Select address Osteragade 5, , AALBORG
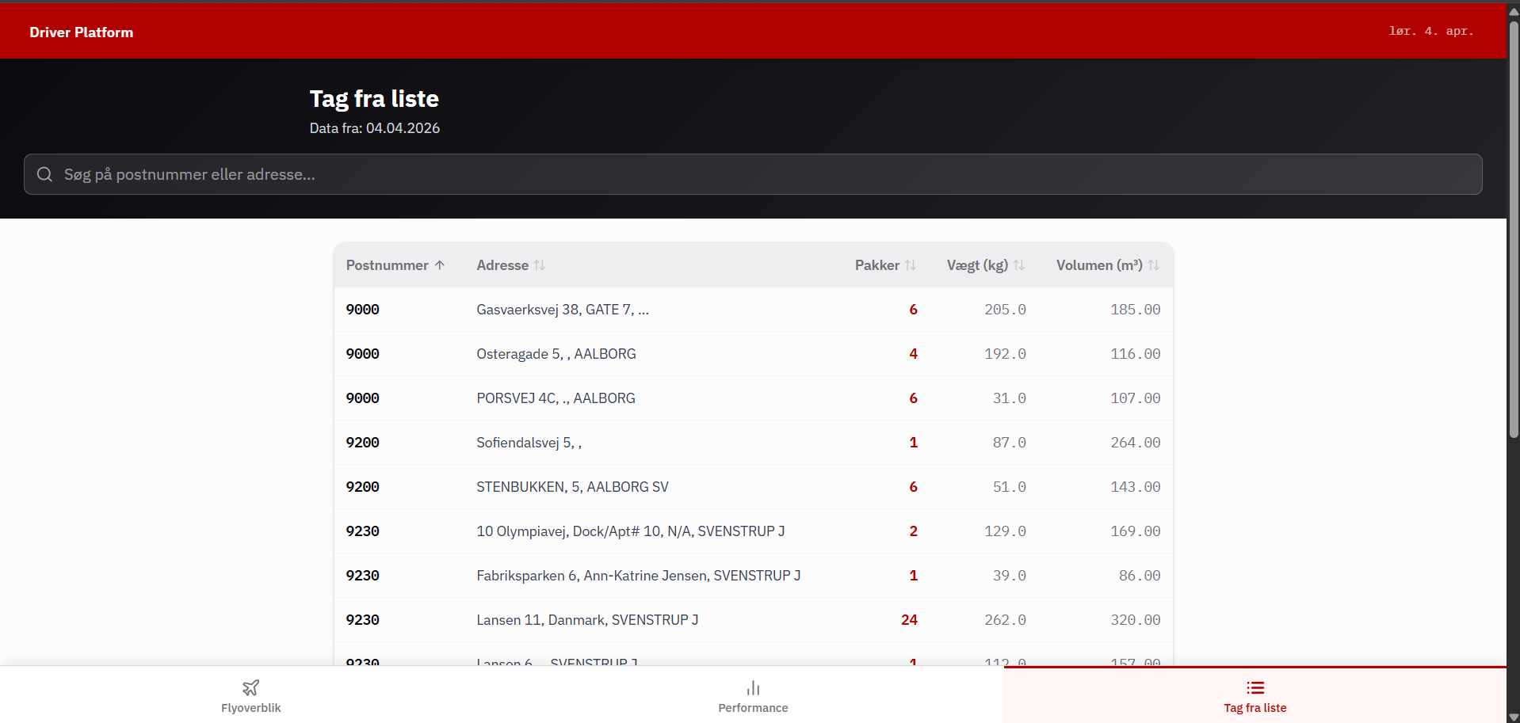Viewport: 1520px width, 723px height. pyautogui.click(x=556, y=354)
